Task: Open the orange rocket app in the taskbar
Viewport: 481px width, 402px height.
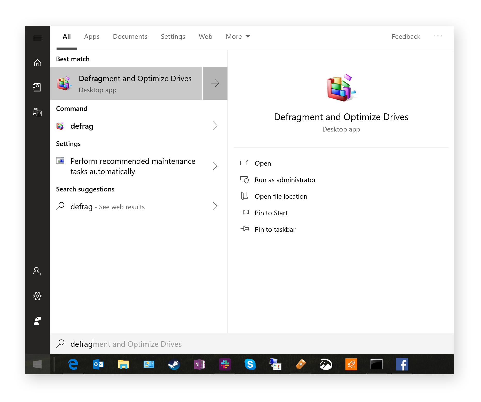Action: (x=351, y=364)
